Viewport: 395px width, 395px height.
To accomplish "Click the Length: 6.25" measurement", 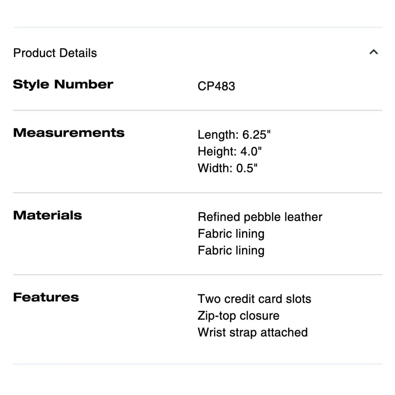I will click(234, 135).
